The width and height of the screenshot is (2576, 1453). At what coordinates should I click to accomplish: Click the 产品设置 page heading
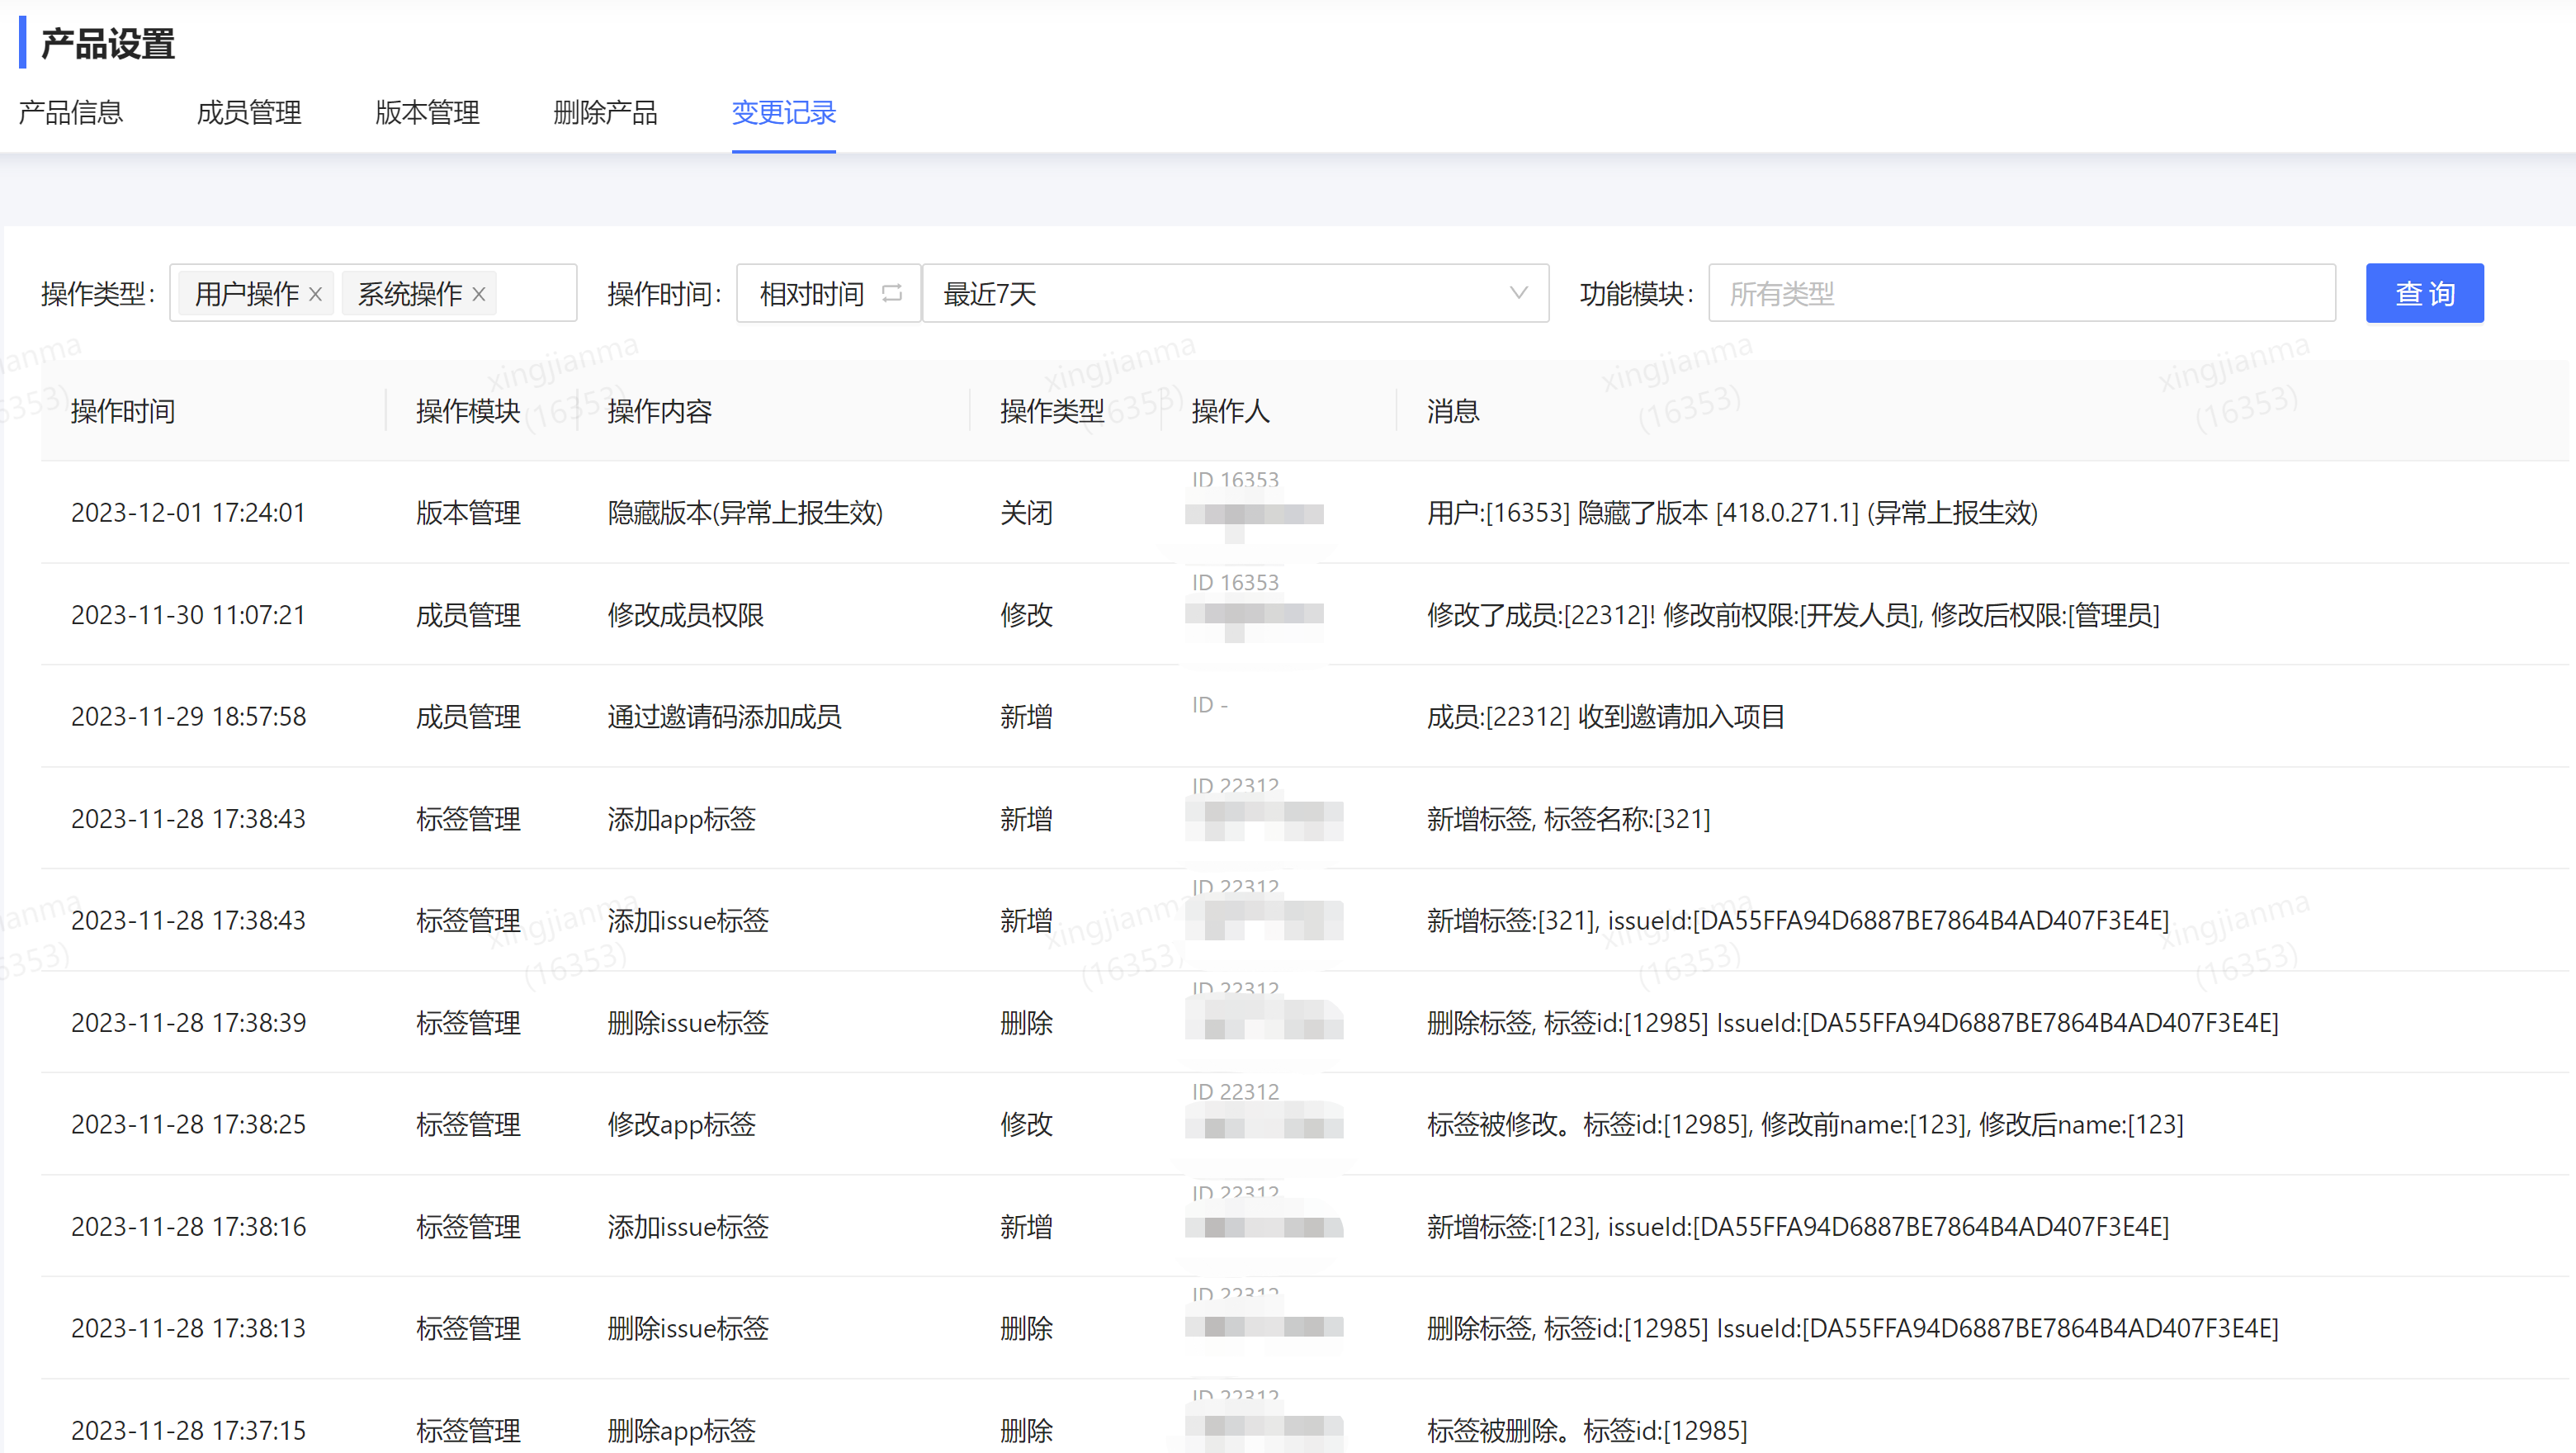(x=108, y=44)
